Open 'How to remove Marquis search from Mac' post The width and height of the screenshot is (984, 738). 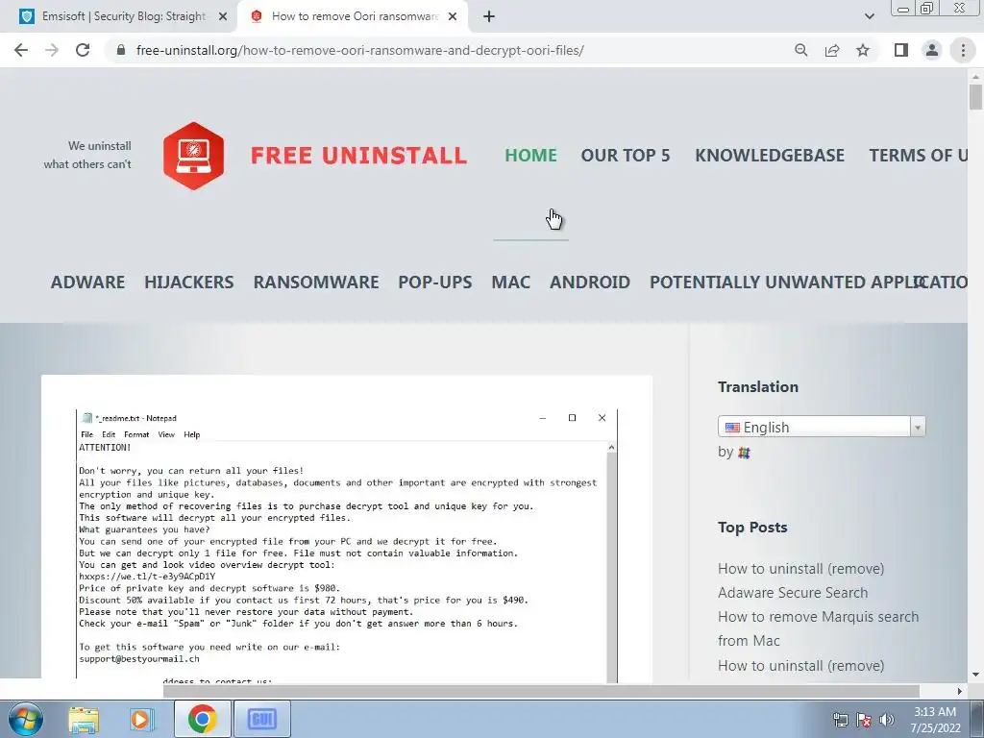(818, 628)
